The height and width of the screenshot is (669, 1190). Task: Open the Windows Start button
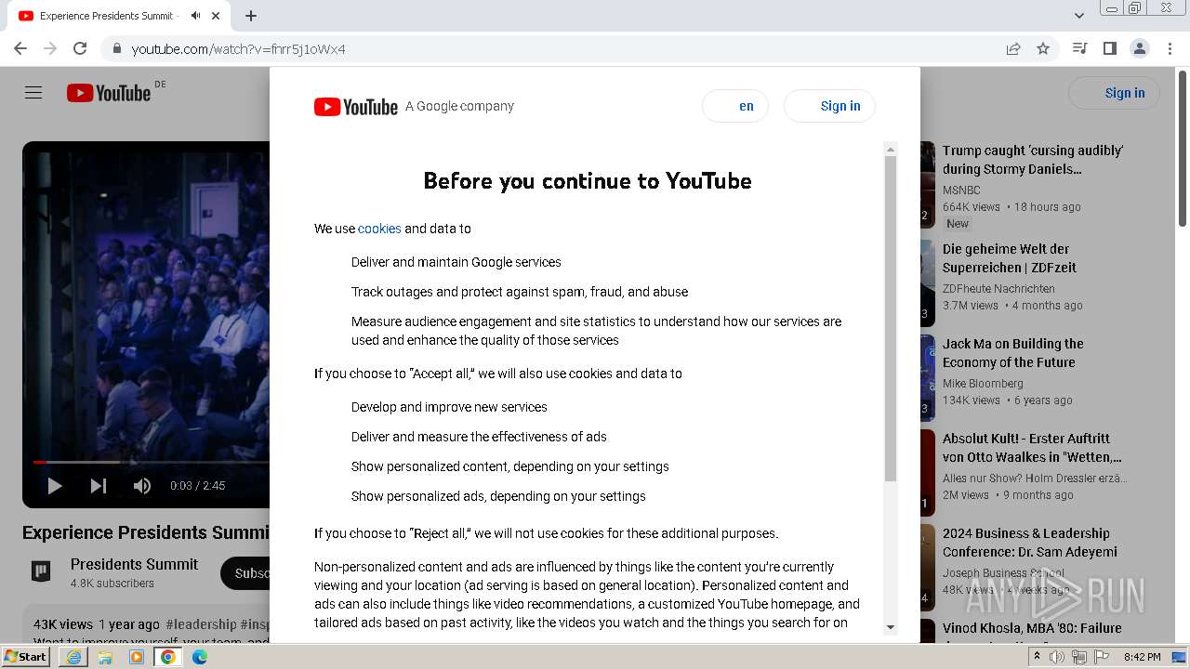(26, 657)
